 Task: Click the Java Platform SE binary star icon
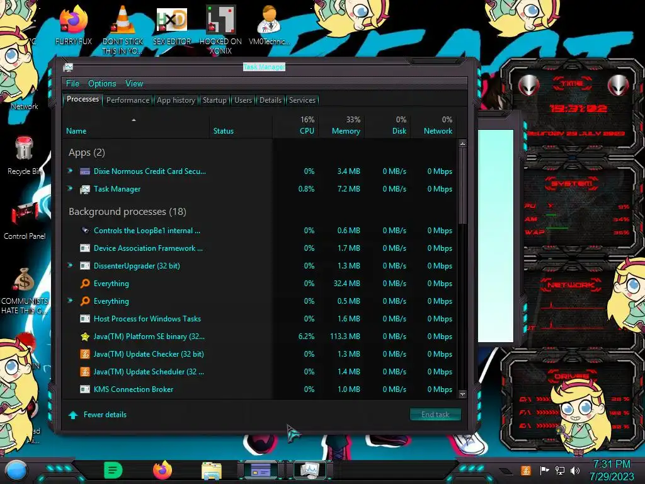click(85, 337)
